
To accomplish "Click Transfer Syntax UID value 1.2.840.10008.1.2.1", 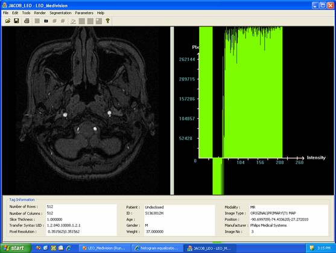I will [x=64, y=225].
